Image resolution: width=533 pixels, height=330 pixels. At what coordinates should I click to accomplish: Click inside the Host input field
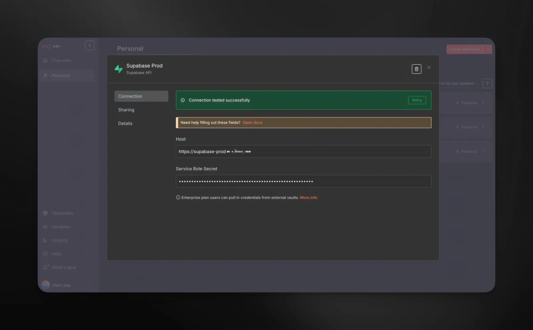[x=303, y=151]
